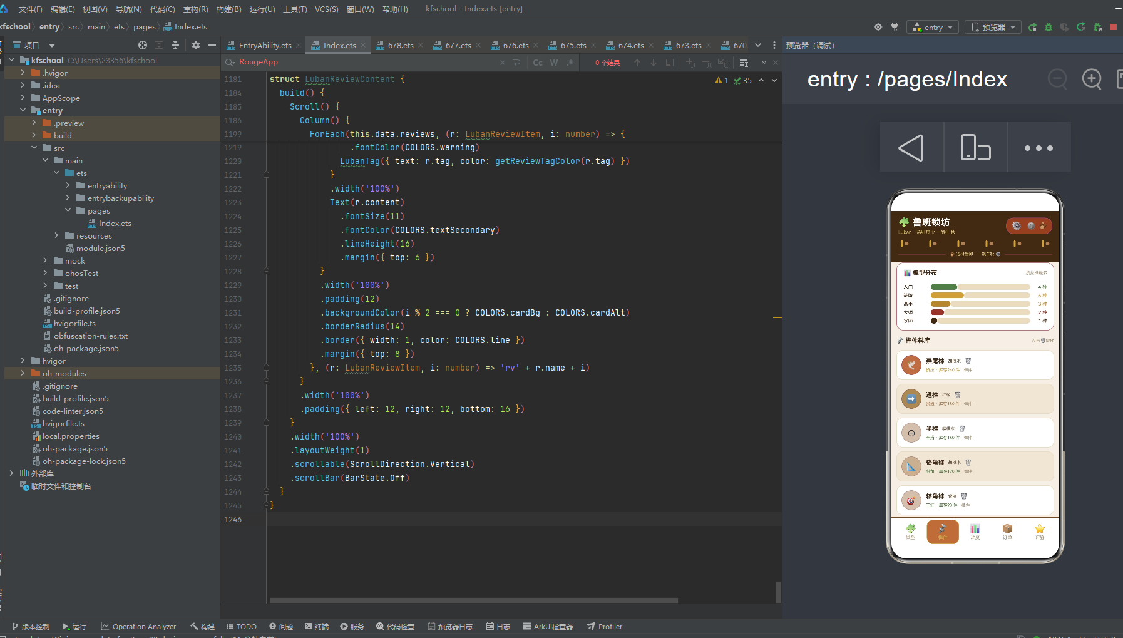Open the 项目 view dropdown arrow
1123x638 pixels.
coord(52,45)
